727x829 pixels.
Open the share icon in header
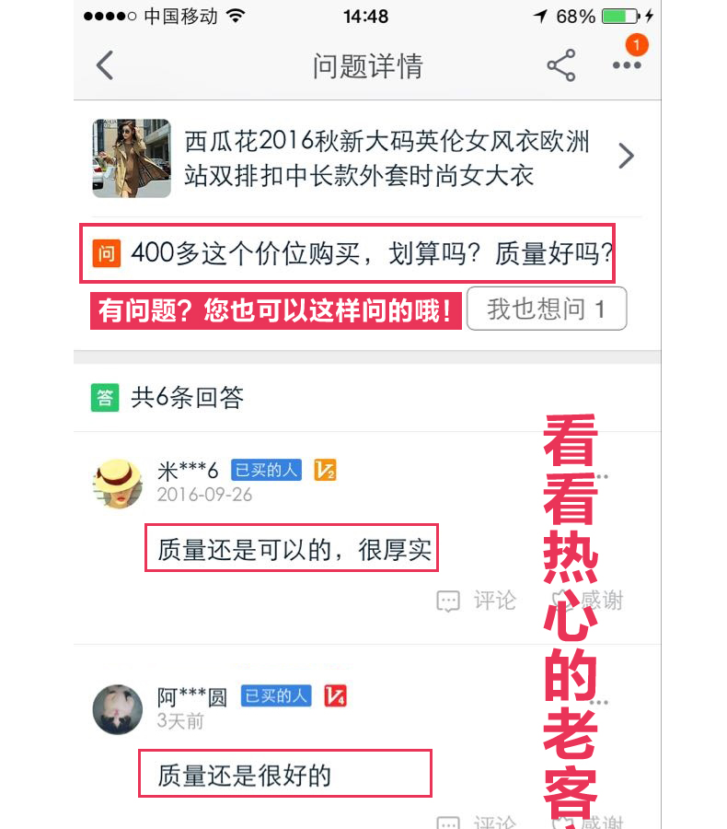coord(561,65)
